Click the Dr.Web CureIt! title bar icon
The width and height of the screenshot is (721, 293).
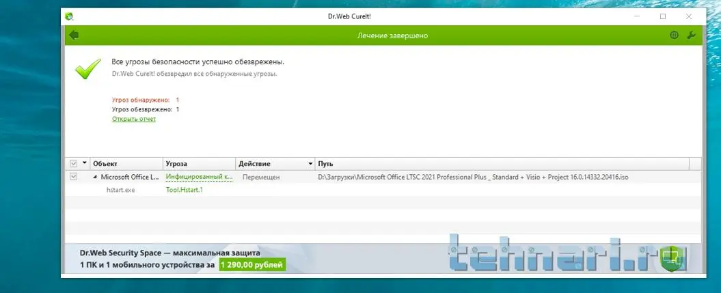70,16
